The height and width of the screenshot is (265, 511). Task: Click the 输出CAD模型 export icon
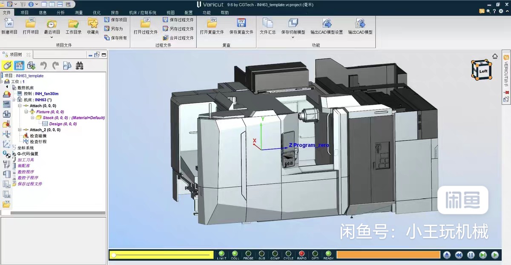tap(360, 23)
